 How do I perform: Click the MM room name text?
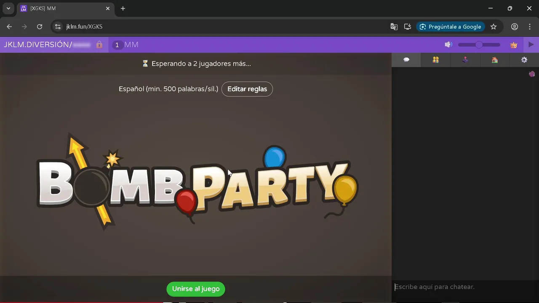tap(131, 45)
